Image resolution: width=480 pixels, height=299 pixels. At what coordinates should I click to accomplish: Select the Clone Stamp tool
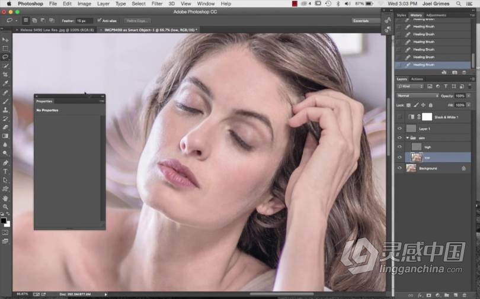pyautogui.click(x=5, y=110)
